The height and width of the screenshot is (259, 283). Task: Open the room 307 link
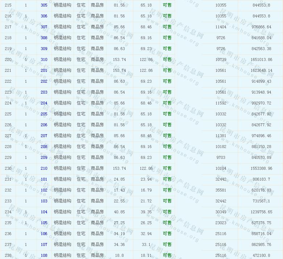coord(44,27)
